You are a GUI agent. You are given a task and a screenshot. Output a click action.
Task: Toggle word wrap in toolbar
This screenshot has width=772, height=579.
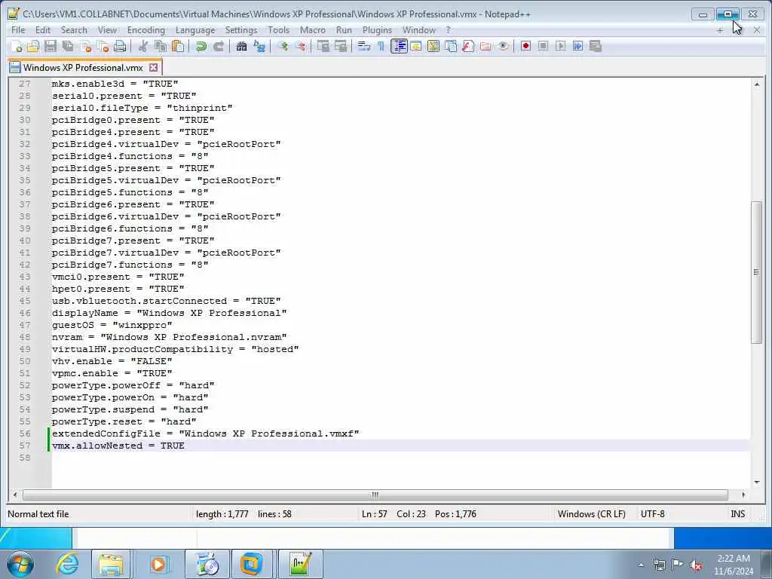pos(364,46)
